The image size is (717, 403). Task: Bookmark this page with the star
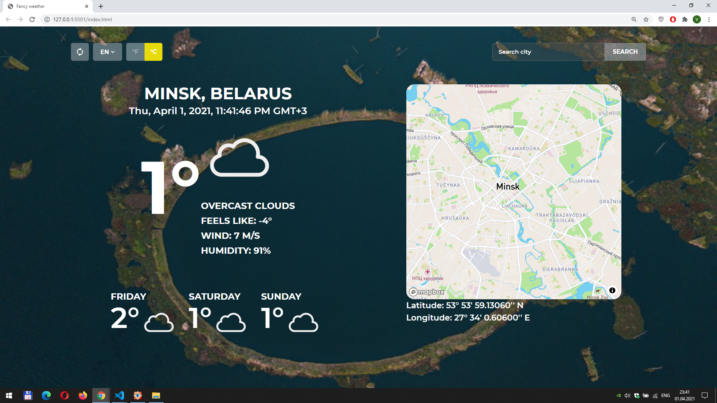click(646, 19)
